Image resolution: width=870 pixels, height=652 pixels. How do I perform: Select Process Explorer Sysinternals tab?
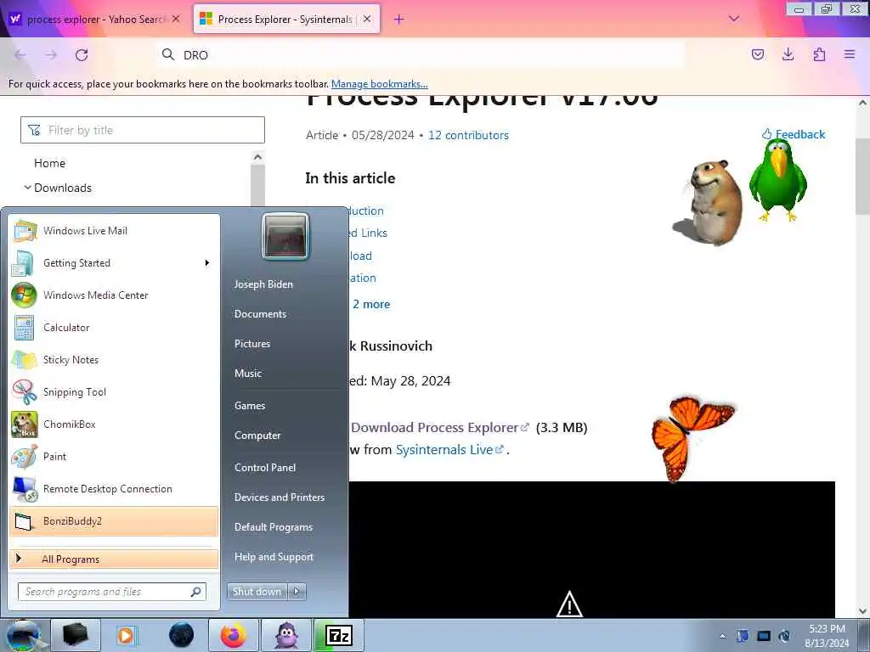coord(285,19)
